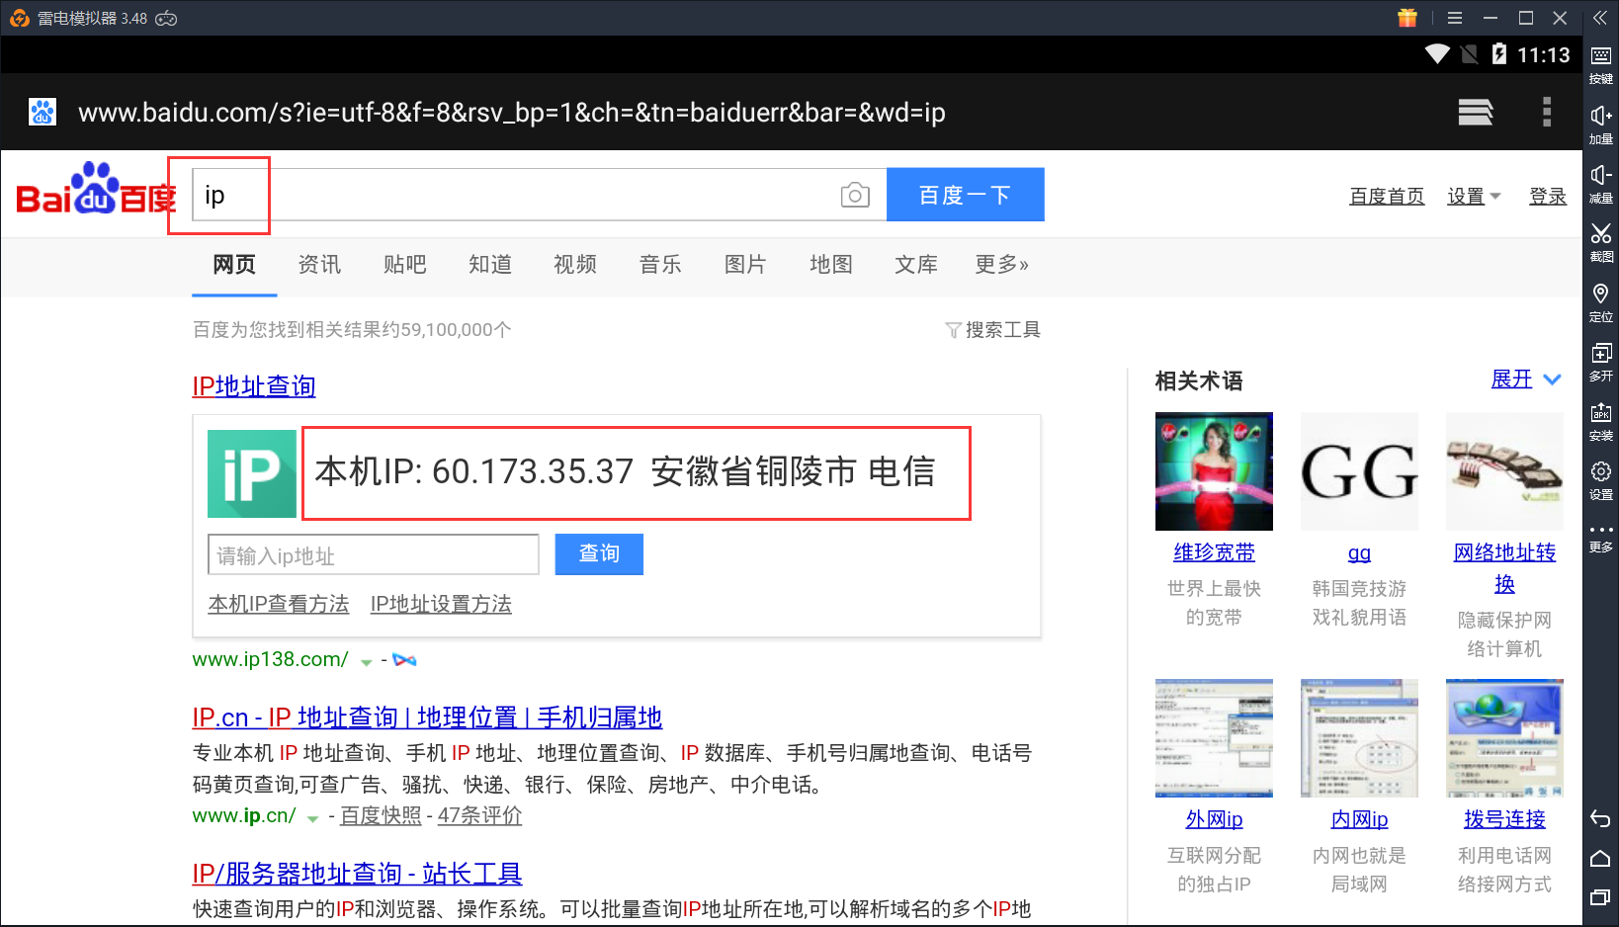
Task: Click the 查询 IP lookup button
Action: pyautogui.click(x=599, y=554)
